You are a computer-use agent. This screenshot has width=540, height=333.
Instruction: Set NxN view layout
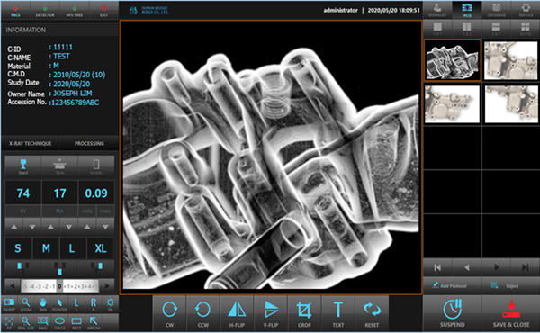(526, 29)
